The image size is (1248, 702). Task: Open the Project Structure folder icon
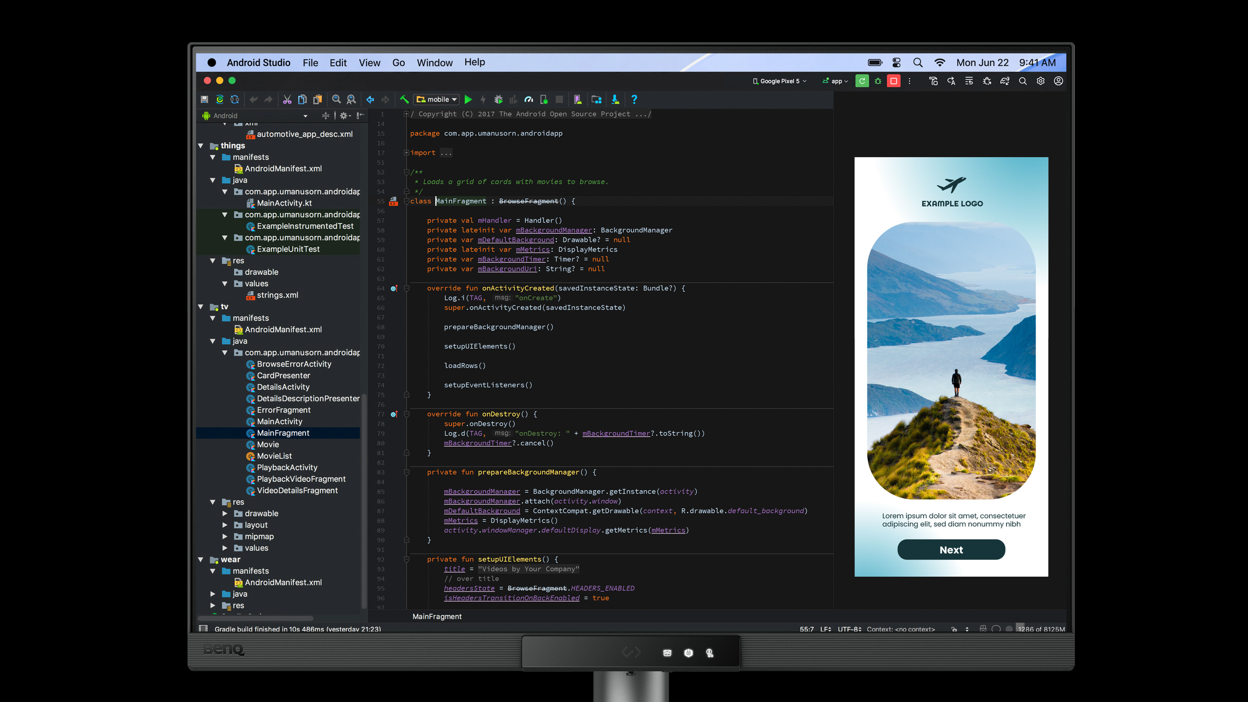pyautogui.click(x=596, y=99)
